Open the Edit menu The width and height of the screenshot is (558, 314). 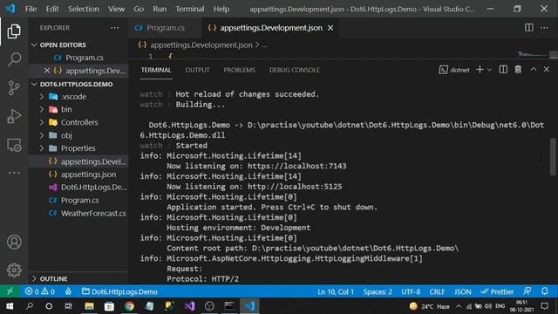(52, 9)
